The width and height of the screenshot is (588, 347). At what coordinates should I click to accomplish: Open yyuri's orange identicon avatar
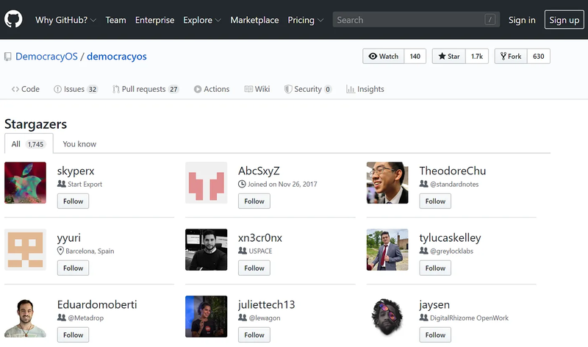pyautogui.click(x=25, y=249)
